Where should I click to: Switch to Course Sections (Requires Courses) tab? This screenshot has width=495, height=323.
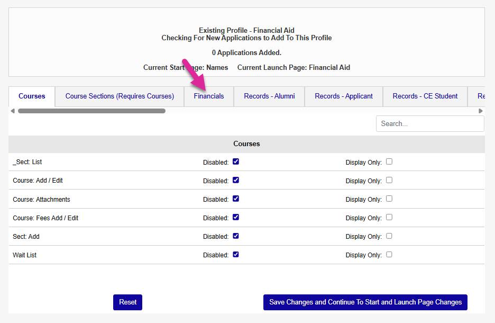click(x=120, y=96)
